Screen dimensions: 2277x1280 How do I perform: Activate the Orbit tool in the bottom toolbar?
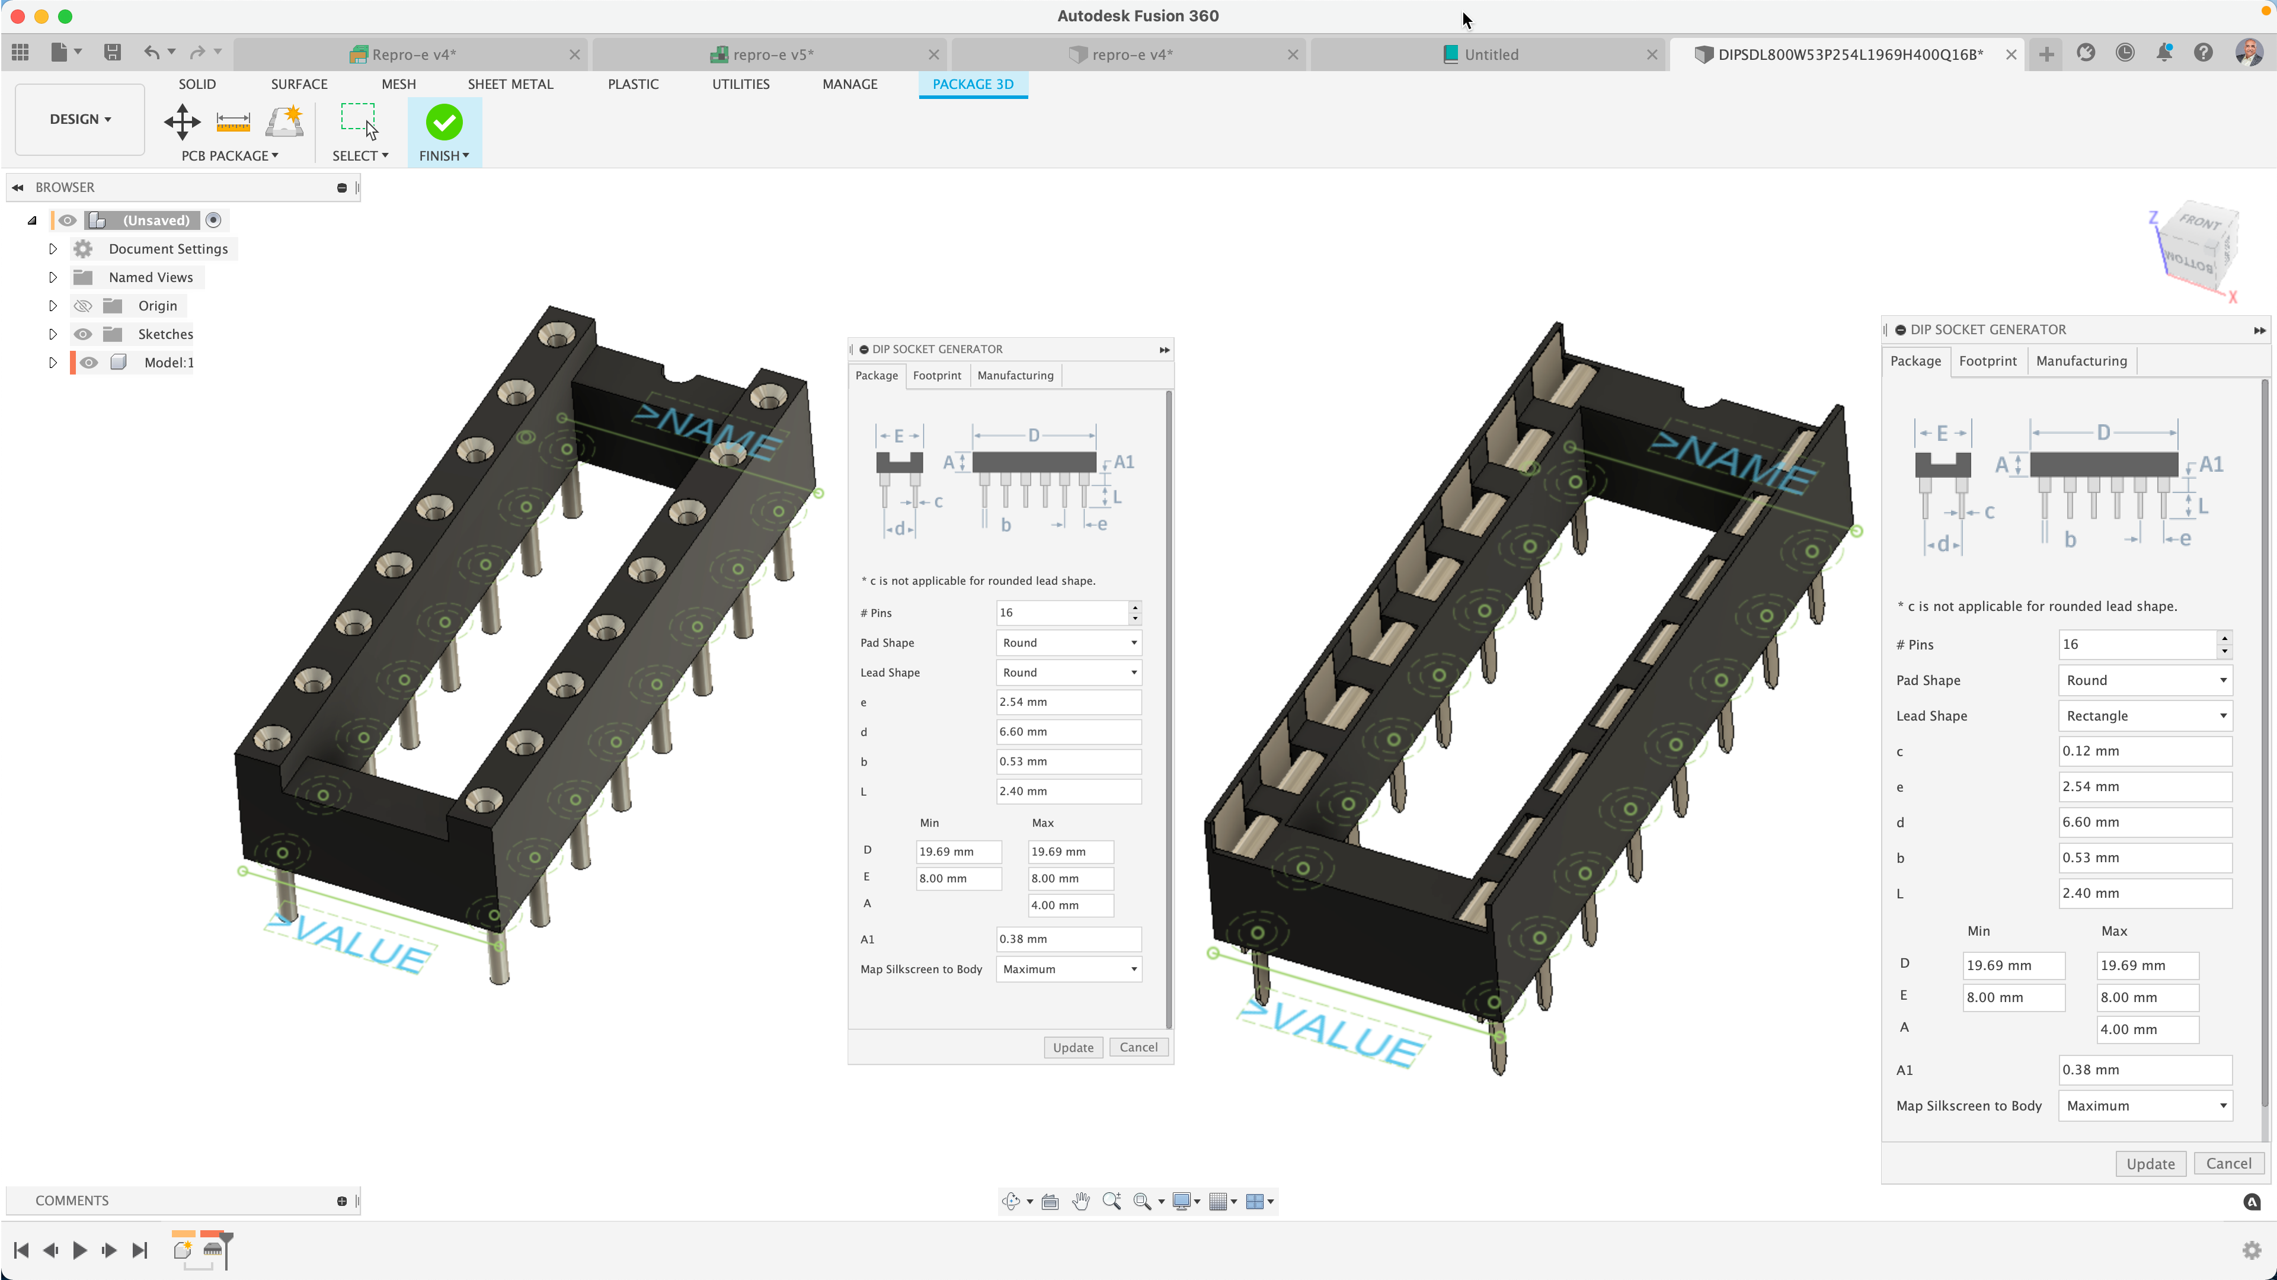(x=1011, y=1201)
